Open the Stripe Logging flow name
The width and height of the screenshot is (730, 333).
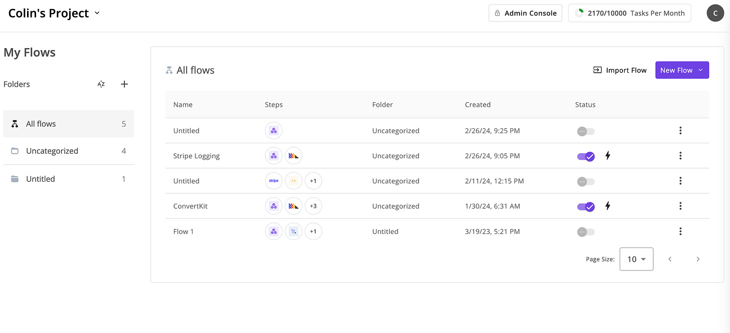pyautogui.click(x=197, y=156)
